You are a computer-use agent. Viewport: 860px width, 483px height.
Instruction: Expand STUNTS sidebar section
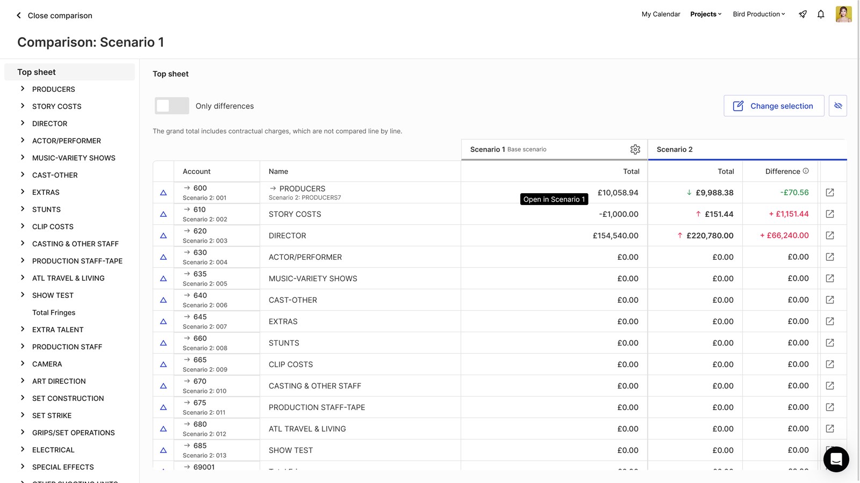pyautogui.click(x=23, y=209)
